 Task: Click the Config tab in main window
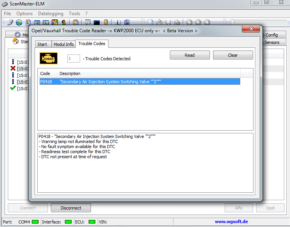coord(274,35)
